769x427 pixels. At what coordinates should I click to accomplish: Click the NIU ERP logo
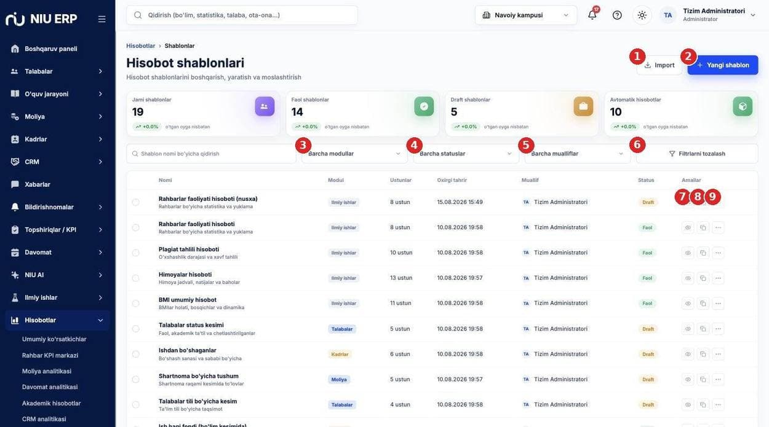tap(41, 19)
